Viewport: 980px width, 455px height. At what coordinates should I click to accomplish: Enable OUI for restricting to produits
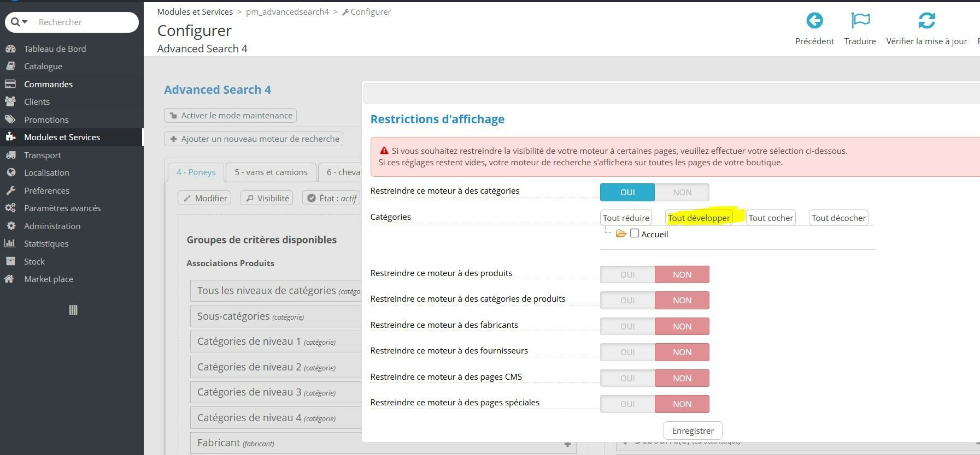click(627, 275)
